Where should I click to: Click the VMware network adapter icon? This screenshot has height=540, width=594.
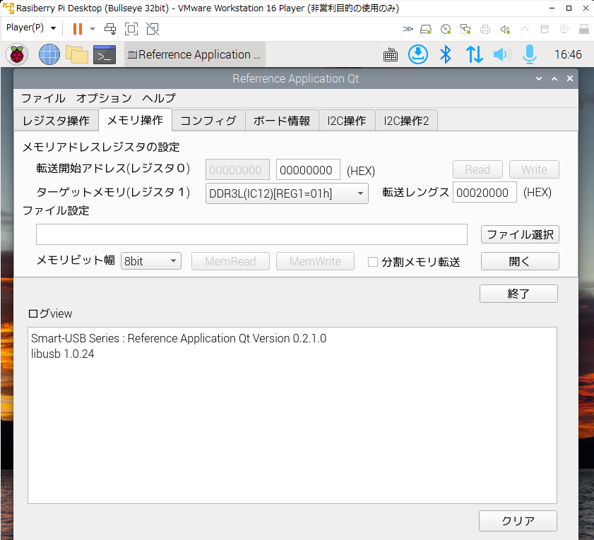pos(465,29)
